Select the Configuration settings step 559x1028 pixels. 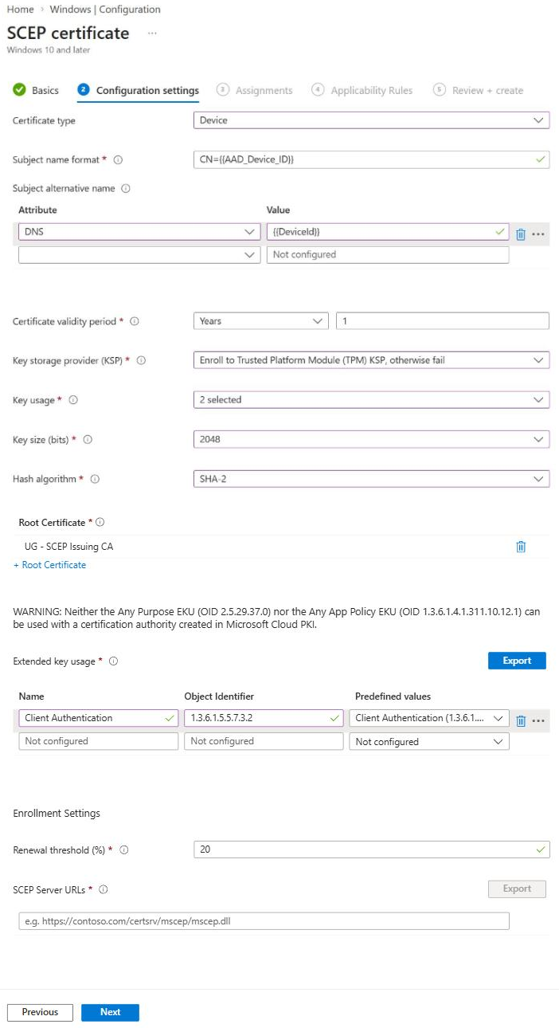point(139,90)
